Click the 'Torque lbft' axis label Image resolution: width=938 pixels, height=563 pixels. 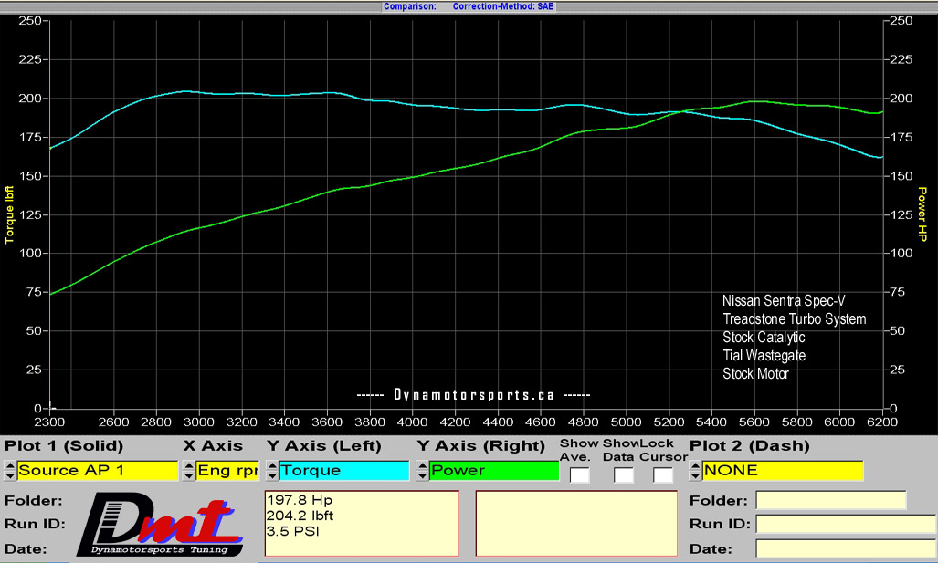coord(9,214)
